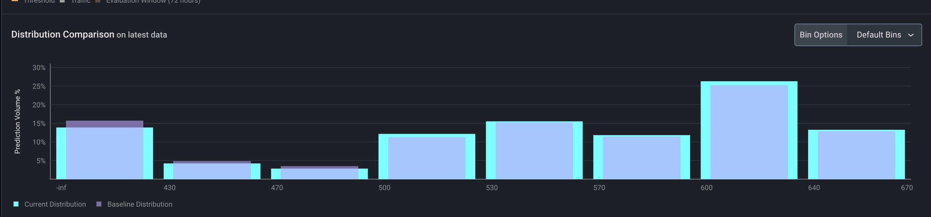Select the bar for the -inf bin

[105, 153]
